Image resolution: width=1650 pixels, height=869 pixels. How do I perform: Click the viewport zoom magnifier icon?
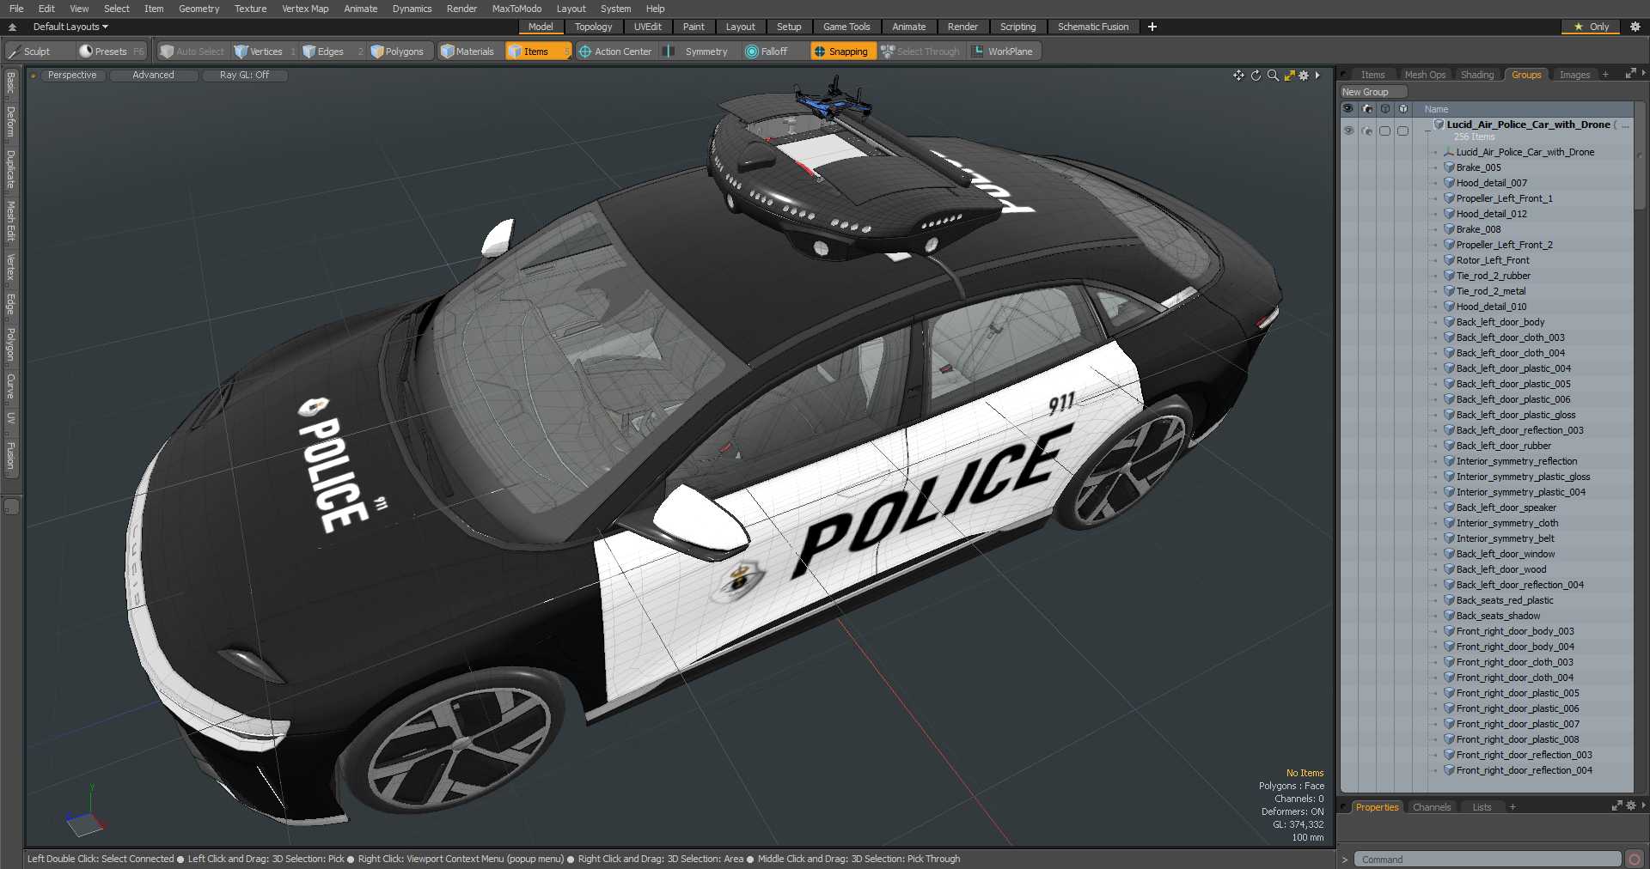[1273, 76]
